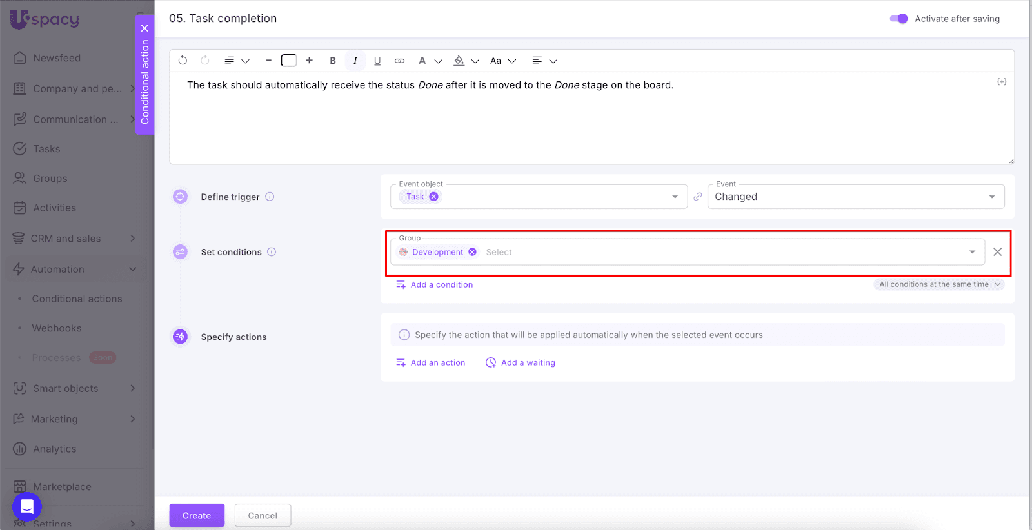Open the support chat bubble
Viewport: 1032px width, 530px height.
pyautogui.click(x=27, y=506)
